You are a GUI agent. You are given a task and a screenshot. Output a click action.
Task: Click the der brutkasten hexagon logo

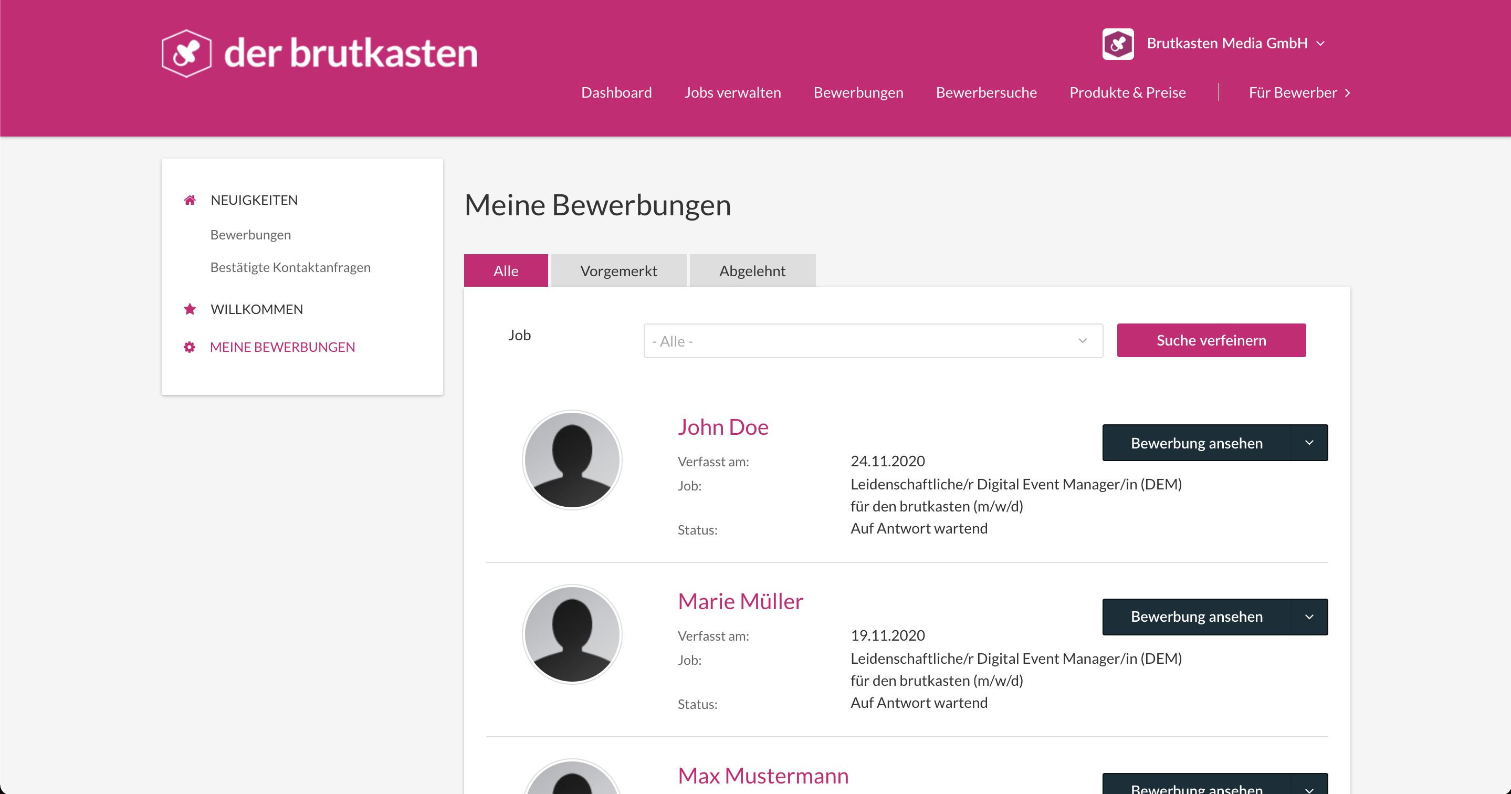click(186, 54)
